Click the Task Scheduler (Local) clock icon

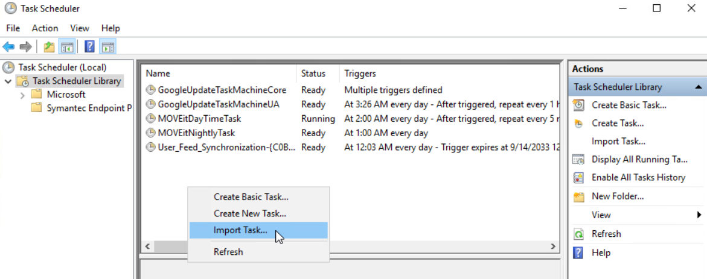[8, 67]
